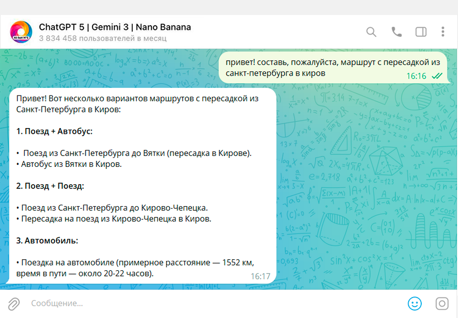
Task: Open the bot's round avatar picture
Action: coord(21,32)
